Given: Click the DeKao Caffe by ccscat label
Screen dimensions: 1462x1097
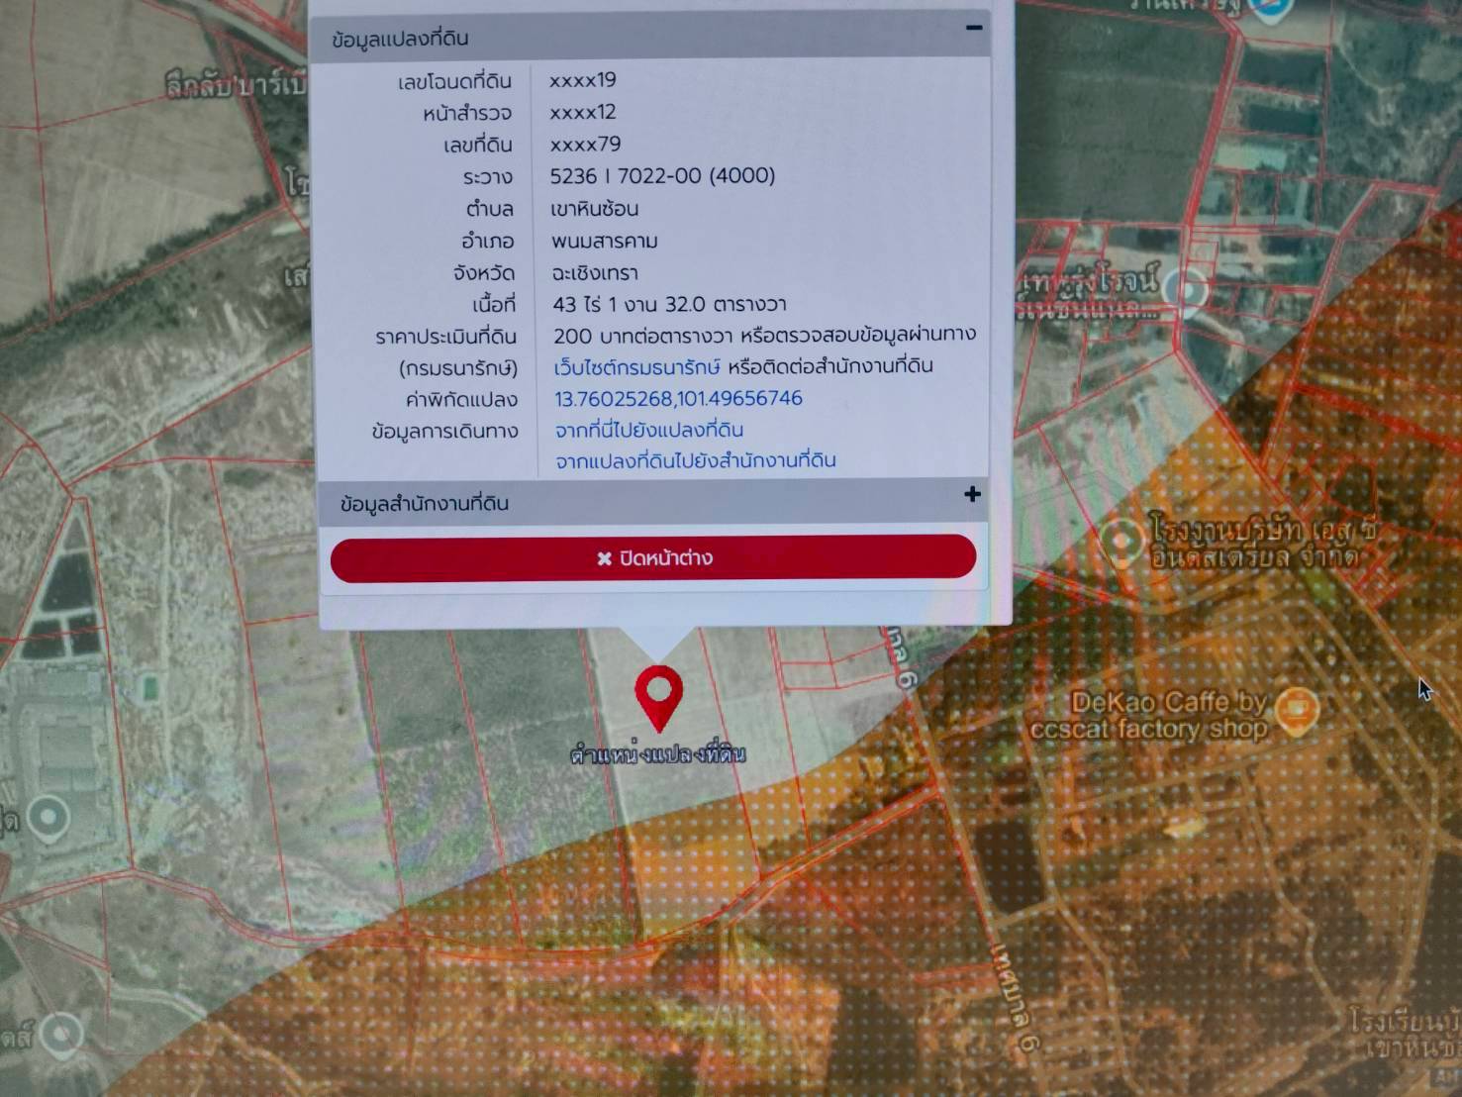Looking at the screenshot, I should (x=1150, y=717).
